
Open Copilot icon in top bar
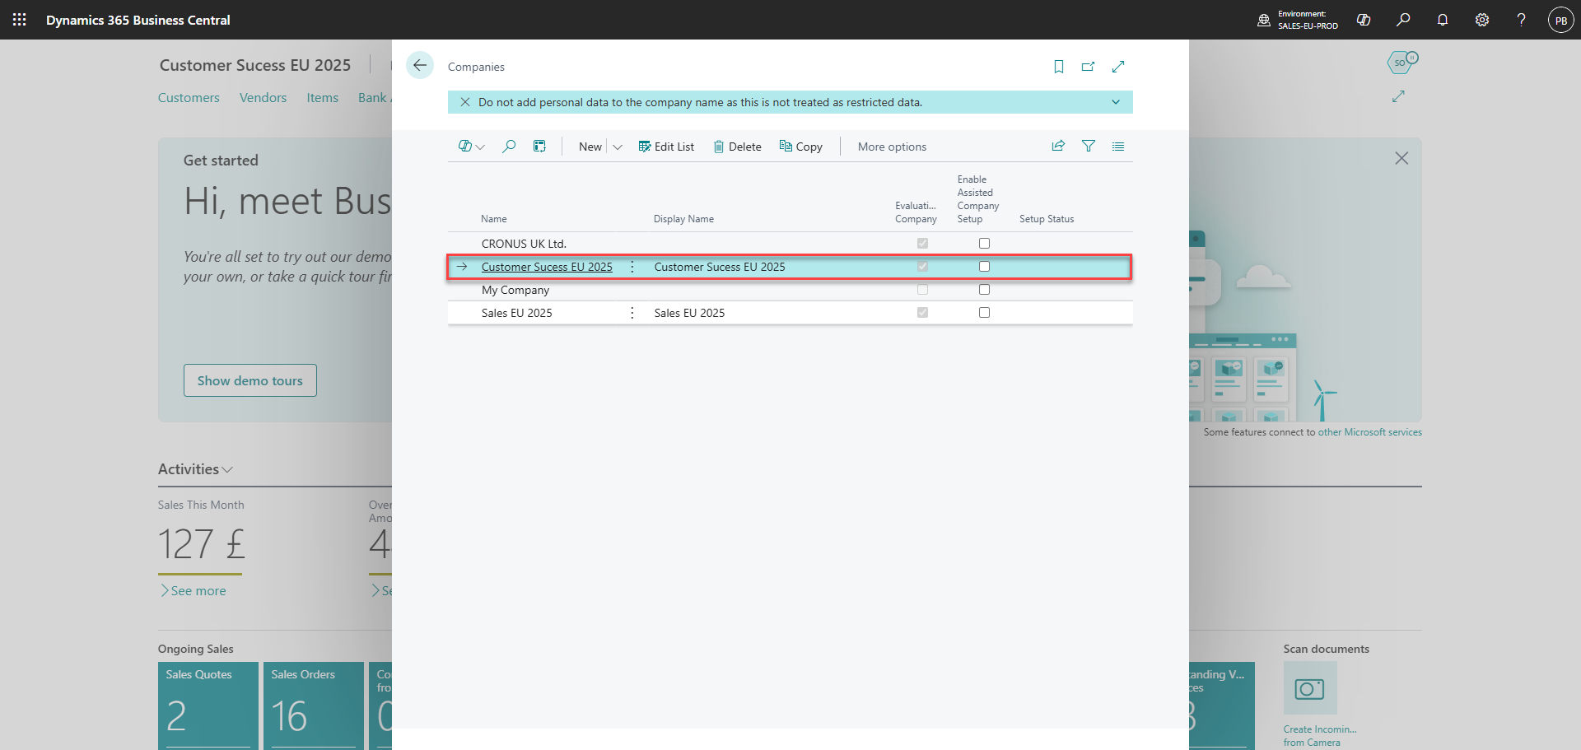point(1364,20)
